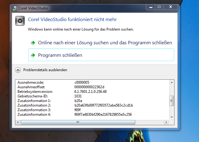Click the Zusatzinformation 1 value b20a

tap(78, 101)
